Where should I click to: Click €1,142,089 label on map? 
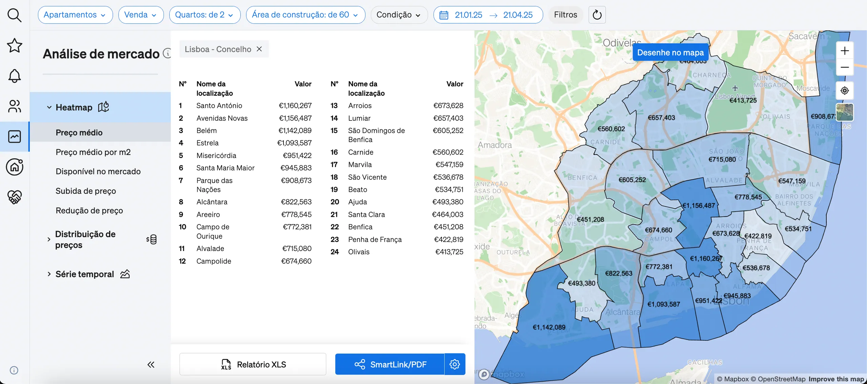point(549,327)
